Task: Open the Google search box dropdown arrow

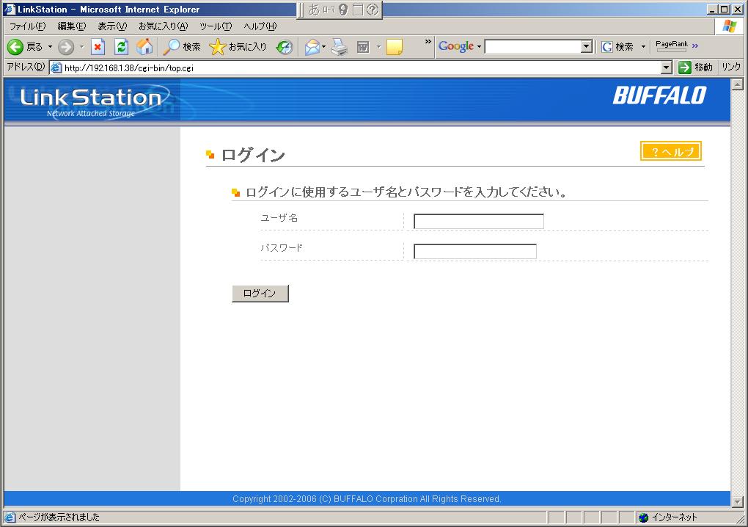Action: pyautogui.click(x=587, y=46)
